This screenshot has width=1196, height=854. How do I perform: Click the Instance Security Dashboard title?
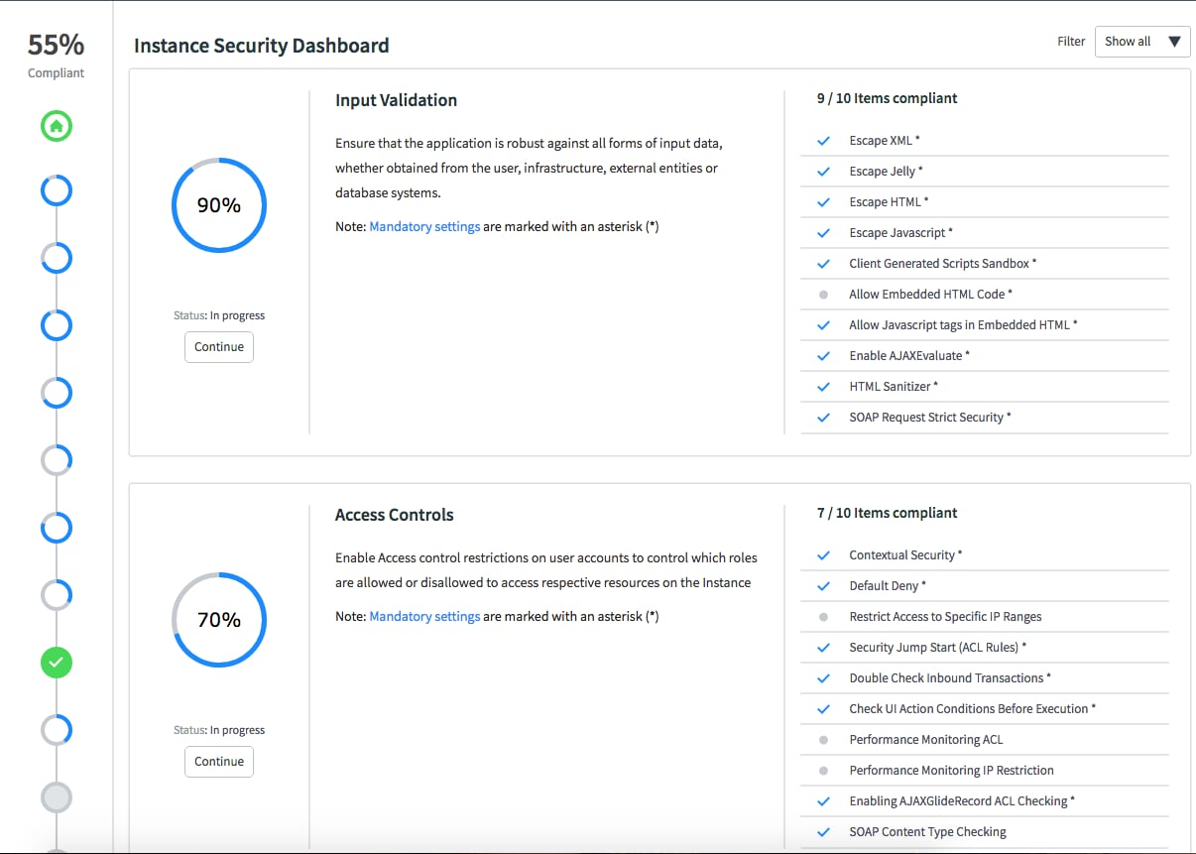point(262,46)
